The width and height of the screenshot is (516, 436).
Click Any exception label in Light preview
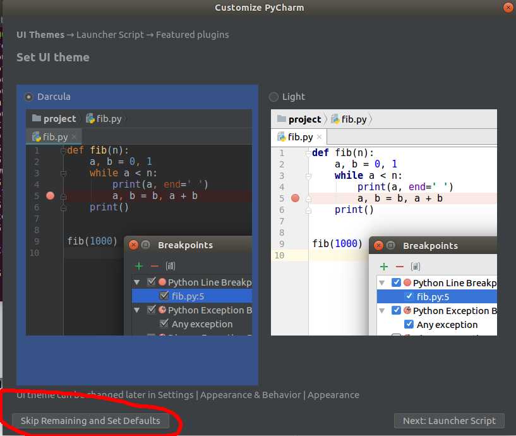coord(447,325)
